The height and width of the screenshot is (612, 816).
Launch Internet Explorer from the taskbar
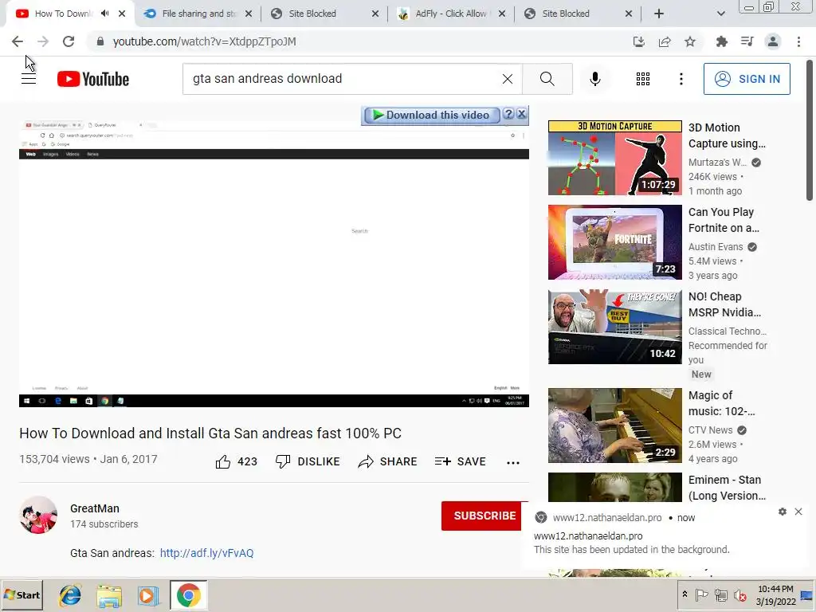coord(70,595)
